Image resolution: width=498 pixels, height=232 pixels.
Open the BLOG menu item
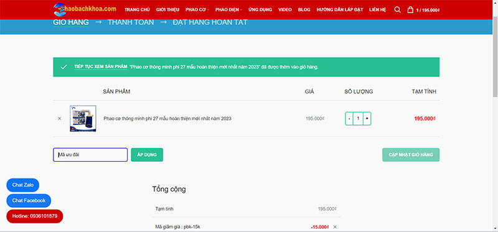304,9
